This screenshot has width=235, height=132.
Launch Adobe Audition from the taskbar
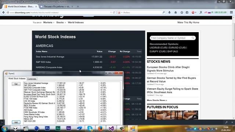point(58,128)
